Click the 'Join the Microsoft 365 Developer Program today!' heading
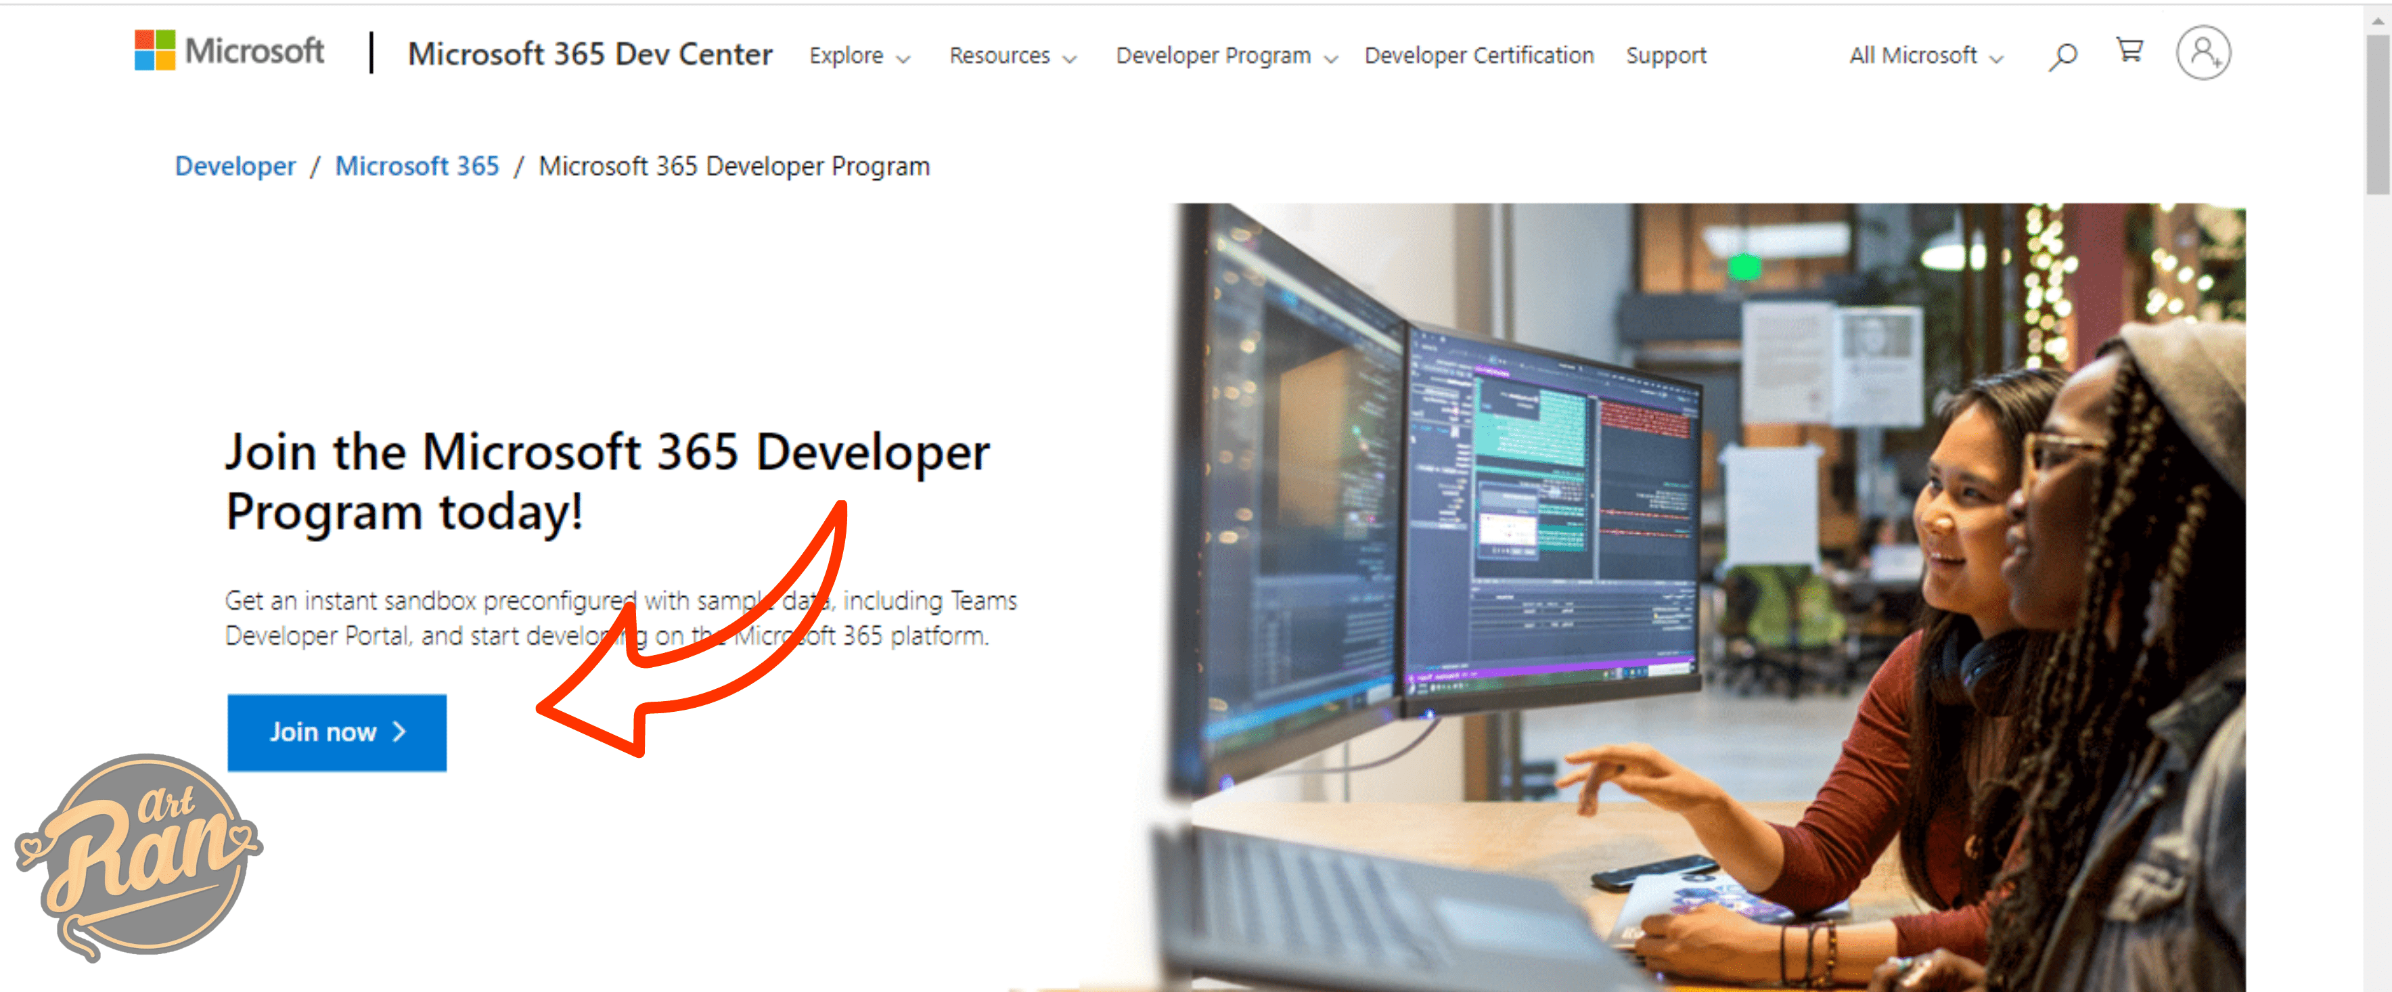Viewport: 2392px width, 992px height. pyautogui.click(x=607, y=481)
